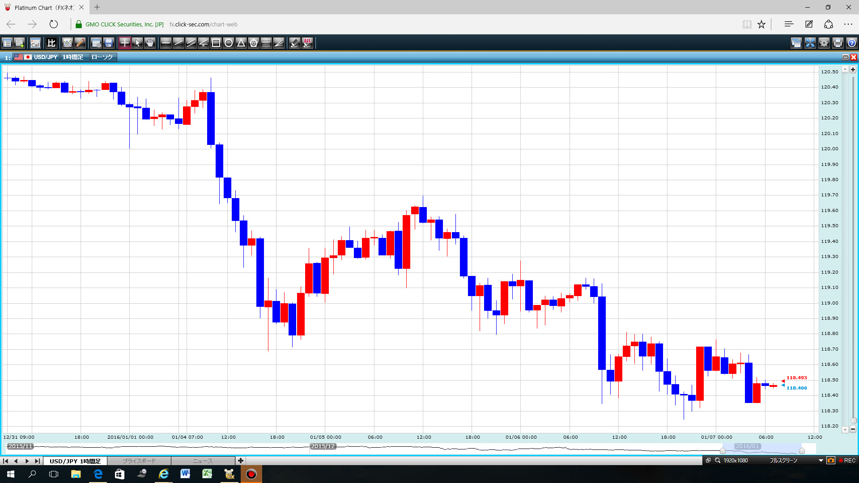Select the horizontal line drawing tool
859x483 pixels.
pyautogui.click(x=166, y=43)
